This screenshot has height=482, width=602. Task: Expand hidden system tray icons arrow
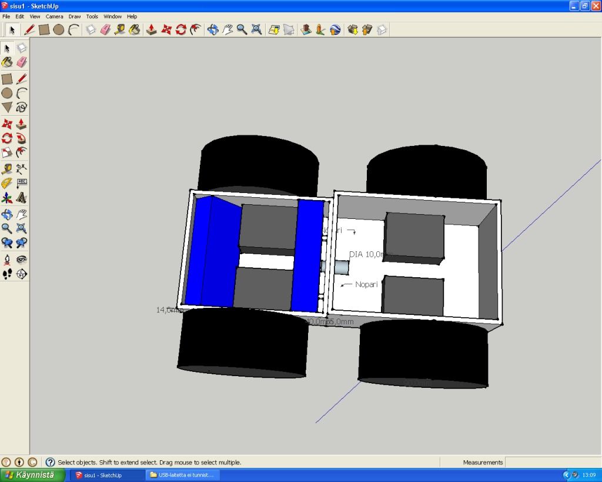click(x=566, y=476)
